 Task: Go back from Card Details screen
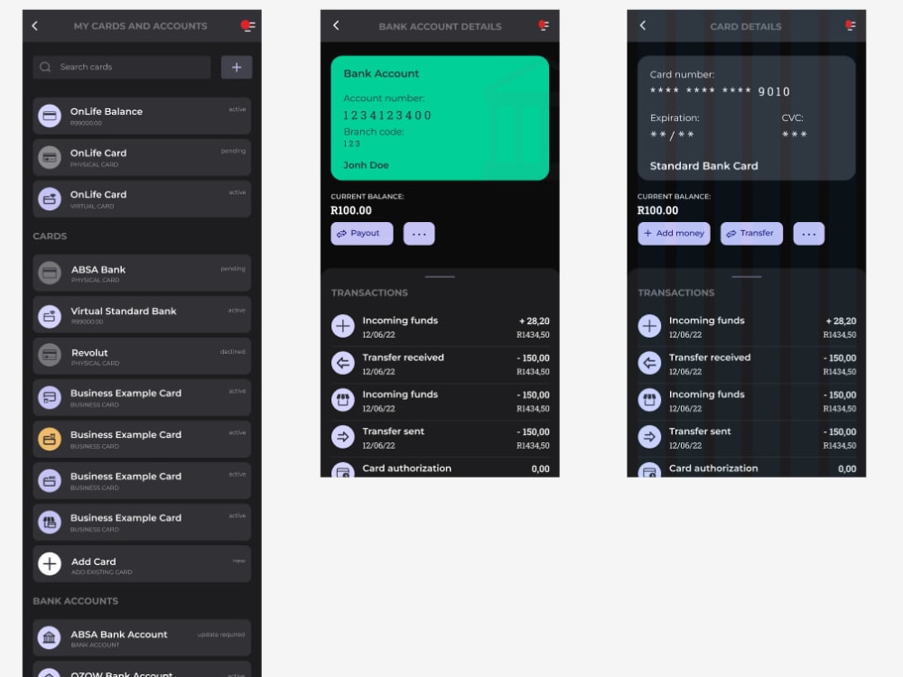click(643, 25)
